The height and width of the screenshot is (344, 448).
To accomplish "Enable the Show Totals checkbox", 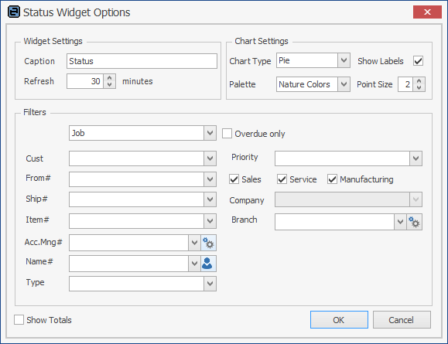I will click(19, 320).
